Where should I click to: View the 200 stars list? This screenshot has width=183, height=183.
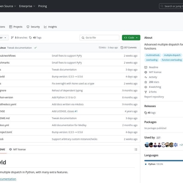154,82
